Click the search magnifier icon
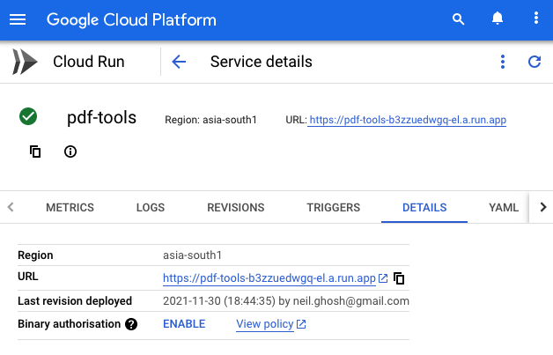 [x=457, y=19]
